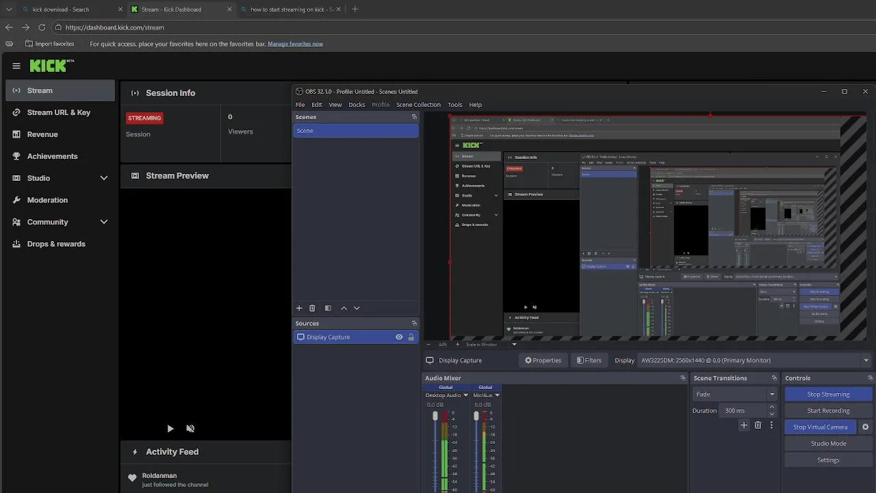Image resolution: width=876 pixels, height=493 pixels.
Task: Open the OBS Docks menu
Action: pos(357,105)
